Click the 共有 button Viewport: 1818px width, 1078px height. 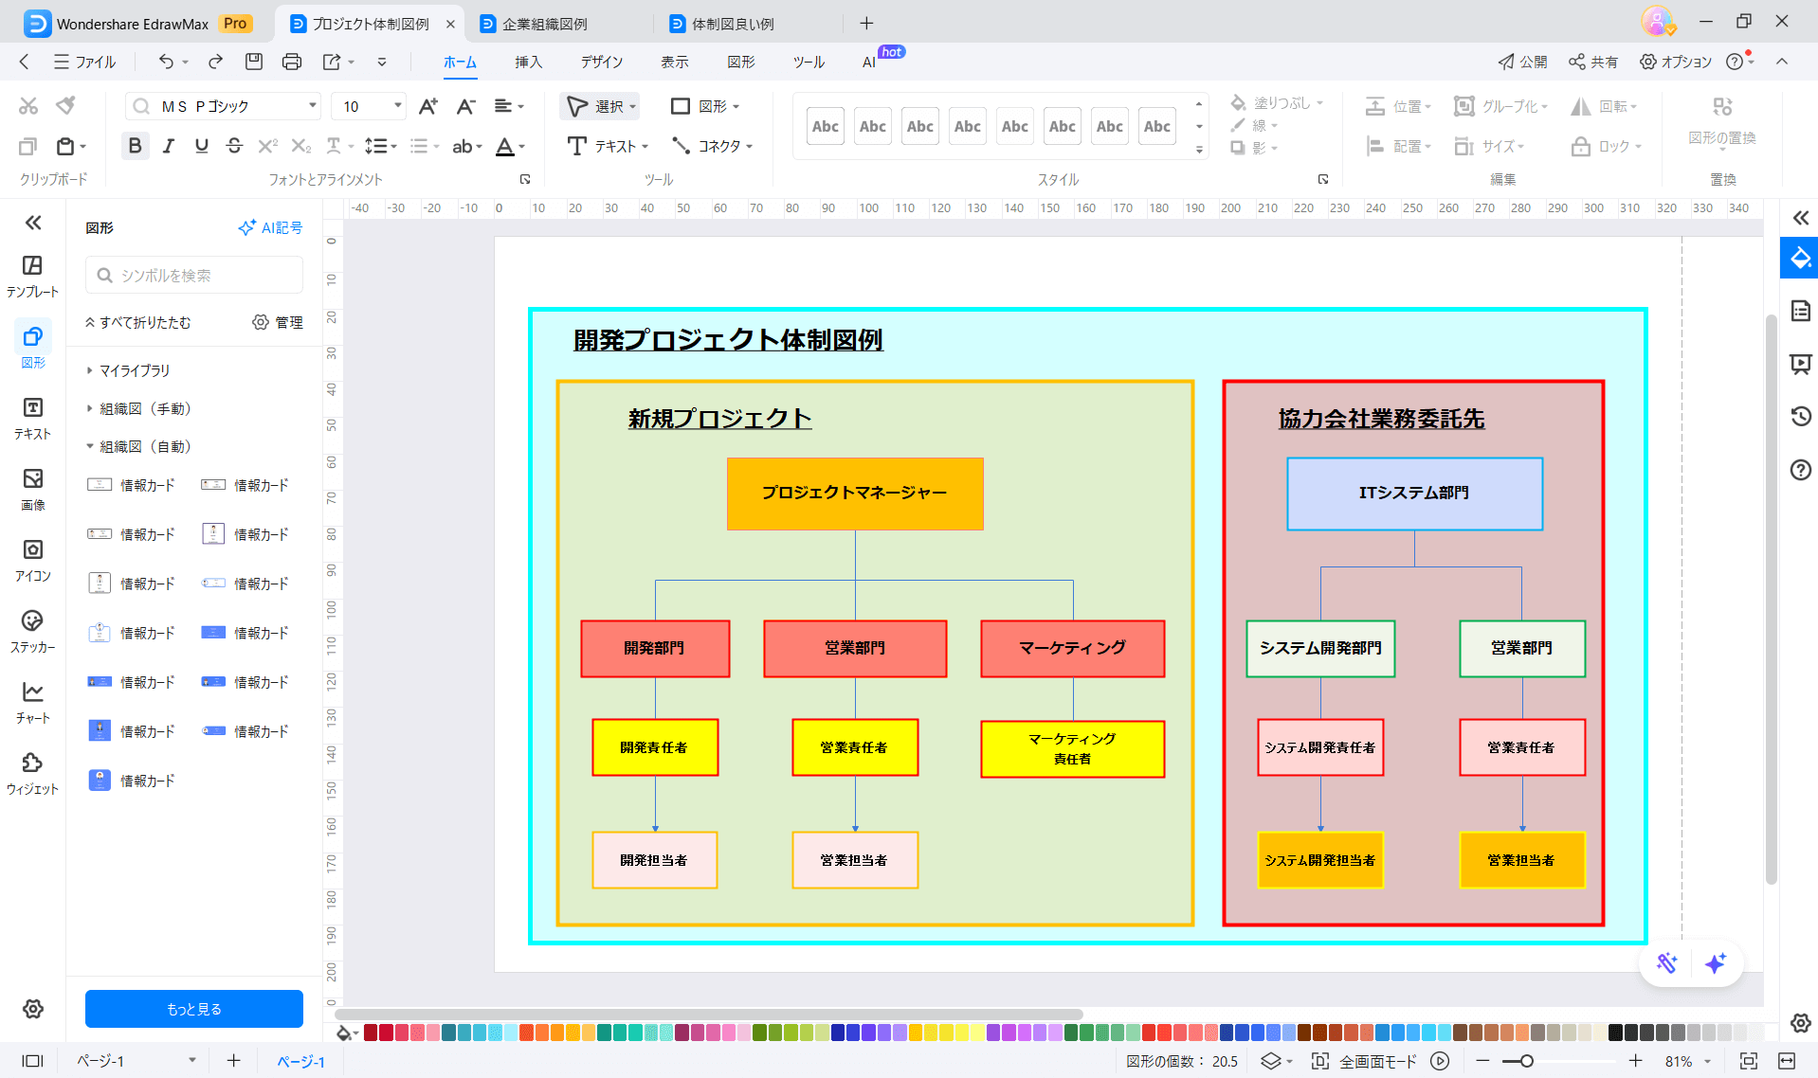pos(1593,62)
